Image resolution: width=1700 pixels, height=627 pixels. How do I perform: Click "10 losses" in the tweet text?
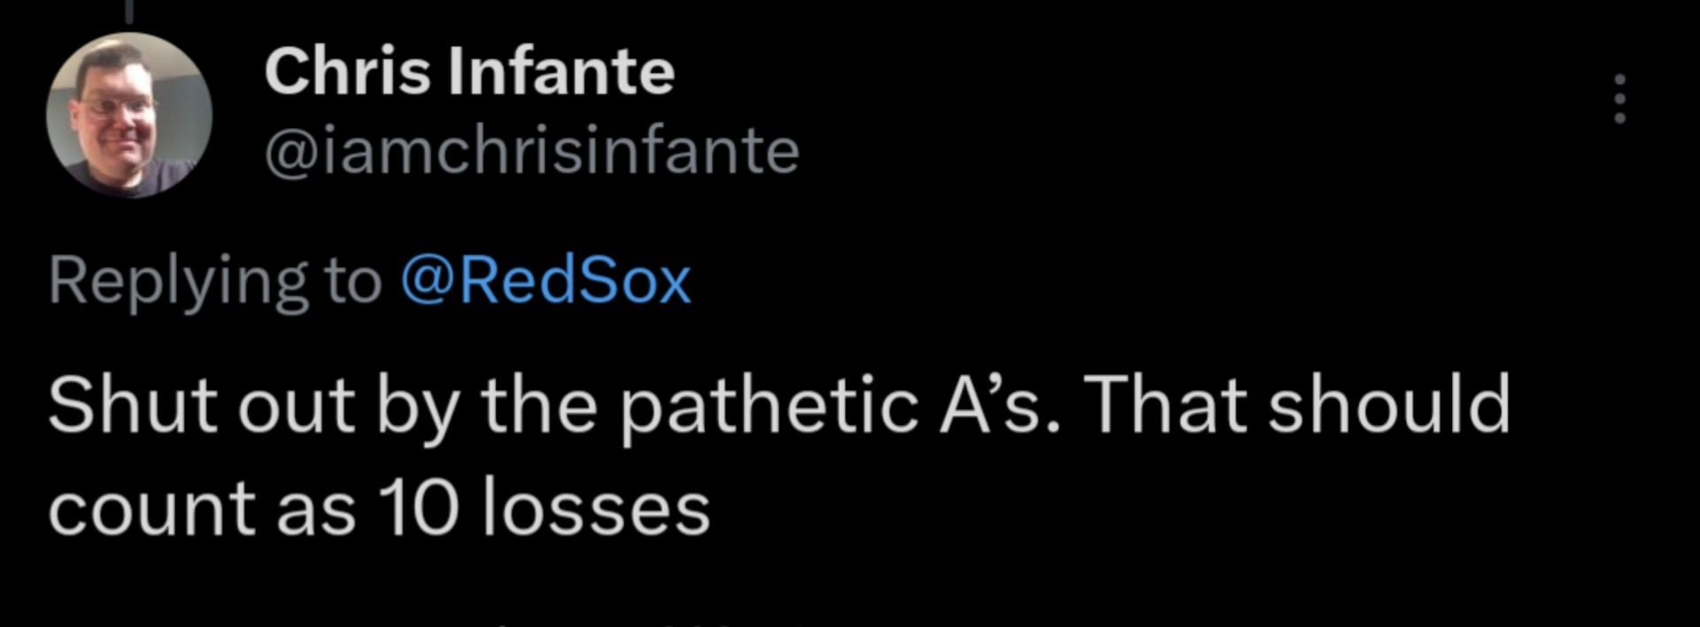pyautogui.click(x=544, y=510)
